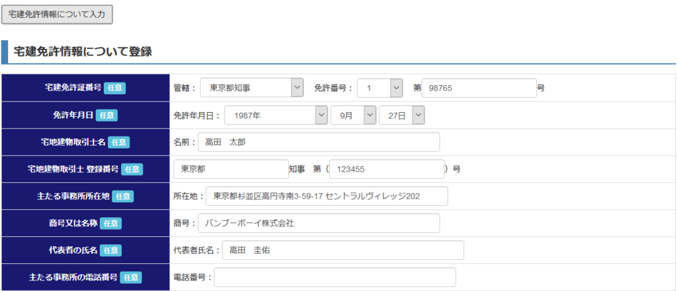Click the empty 電話番号 input field
Viewport: 677px width, 291px height.
(x=335, y=277)
